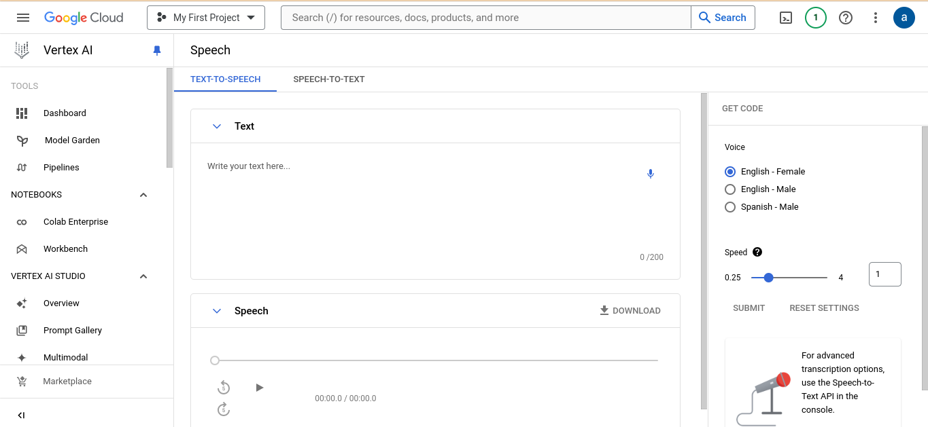Play the generated speech audio
The height and width of the screenshot is (427, 928).
[259, 388]
